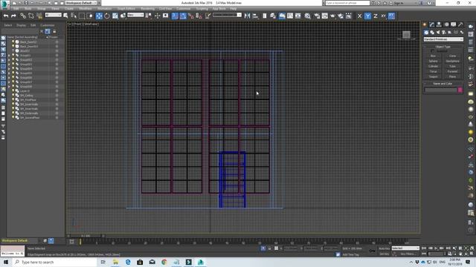
Task: Click the Mirror tool icon
Action: (x=247, y=16)
